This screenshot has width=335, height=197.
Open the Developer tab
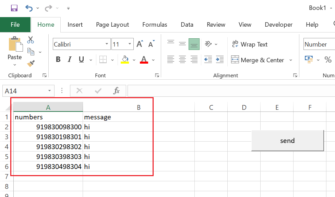coord(279,25)
